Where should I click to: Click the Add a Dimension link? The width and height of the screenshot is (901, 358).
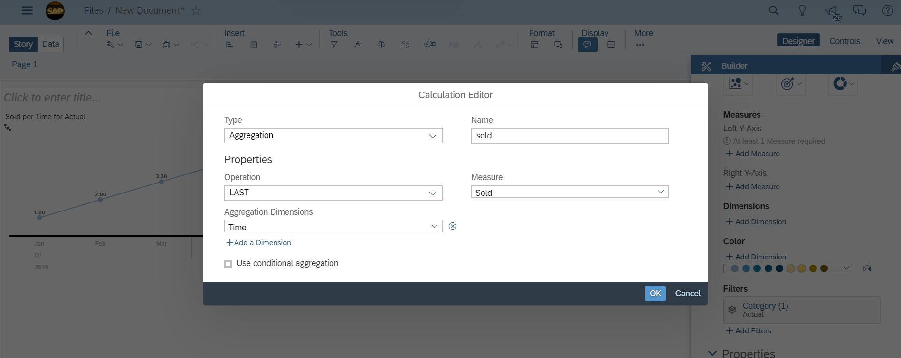point(259,243)
